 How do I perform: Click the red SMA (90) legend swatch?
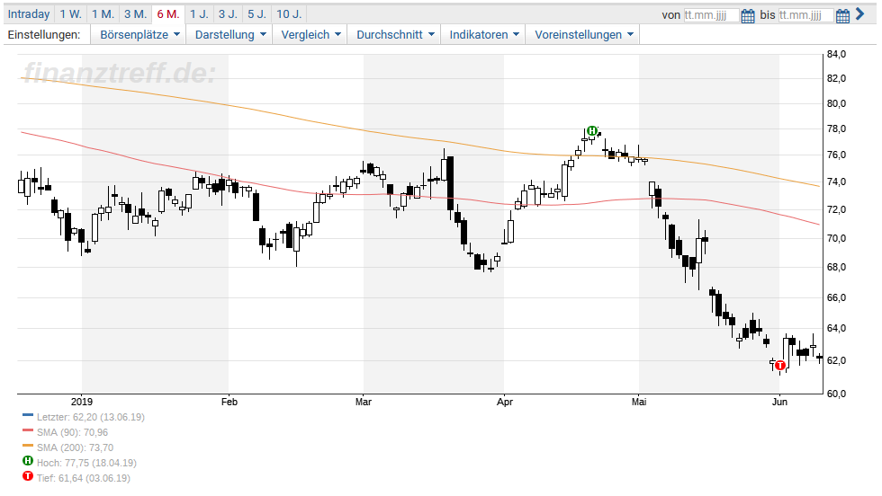(x=28, y=430)
